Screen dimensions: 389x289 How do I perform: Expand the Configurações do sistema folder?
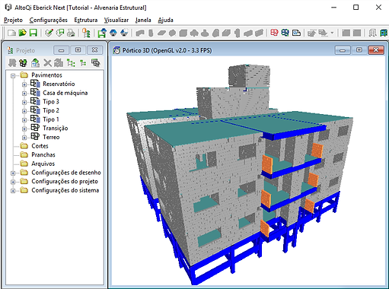(13, 191)
